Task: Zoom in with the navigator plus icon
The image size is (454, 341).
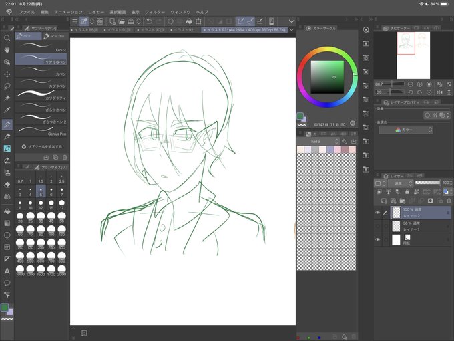Action: (419, 84)
